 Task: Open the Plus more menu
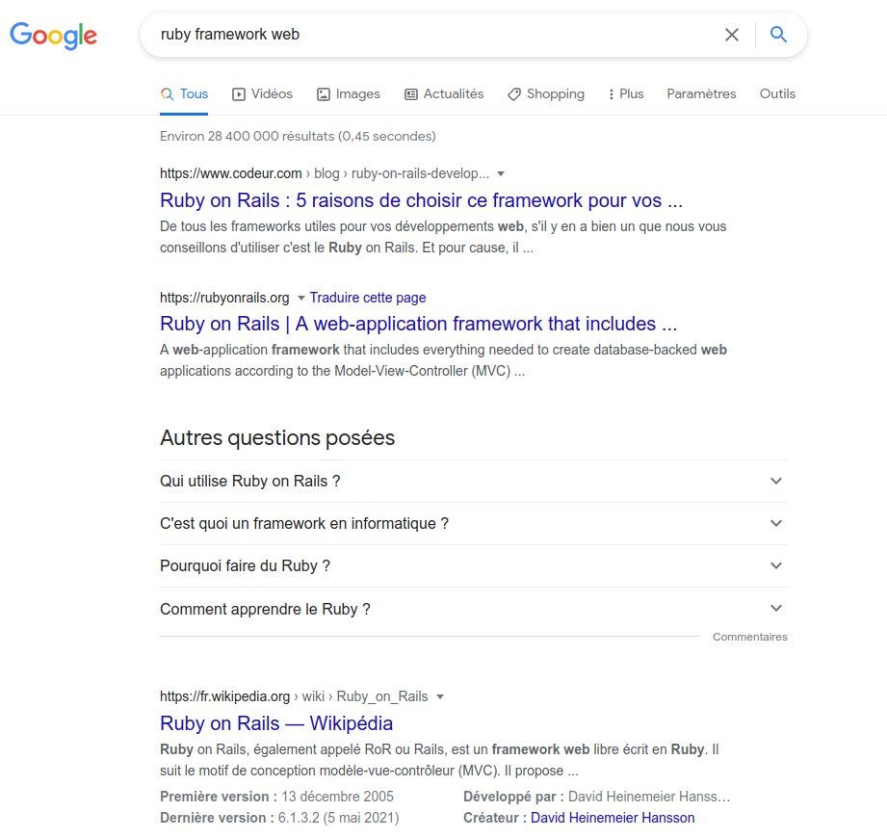tap(625, 94)
